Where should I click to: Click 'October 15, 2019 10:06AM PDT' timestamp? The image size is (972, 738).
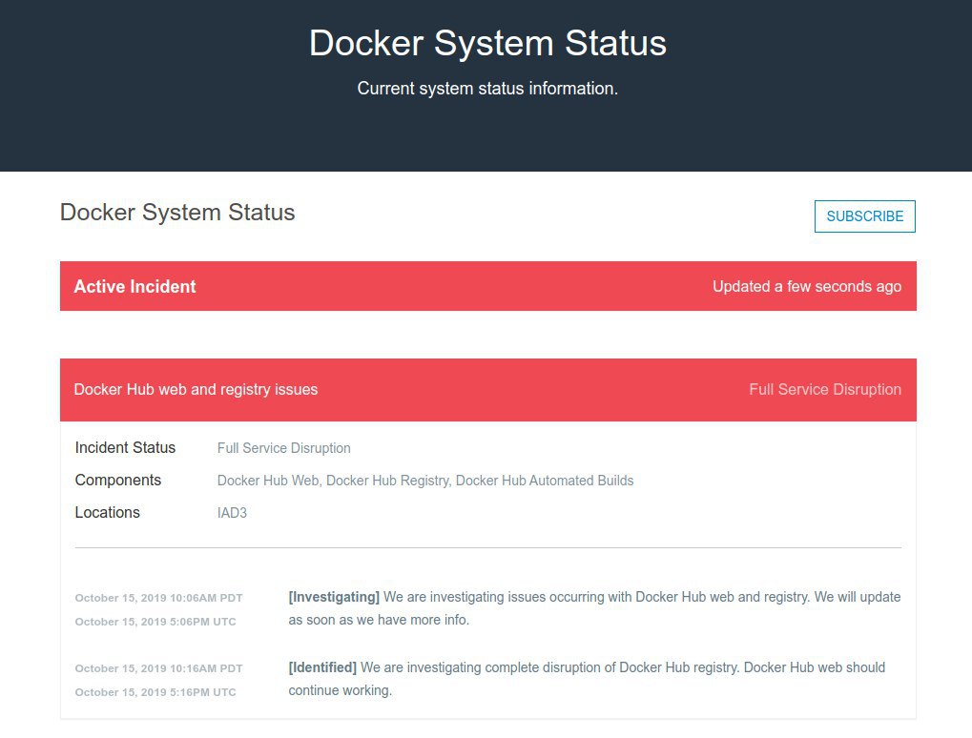pos(158,598)
